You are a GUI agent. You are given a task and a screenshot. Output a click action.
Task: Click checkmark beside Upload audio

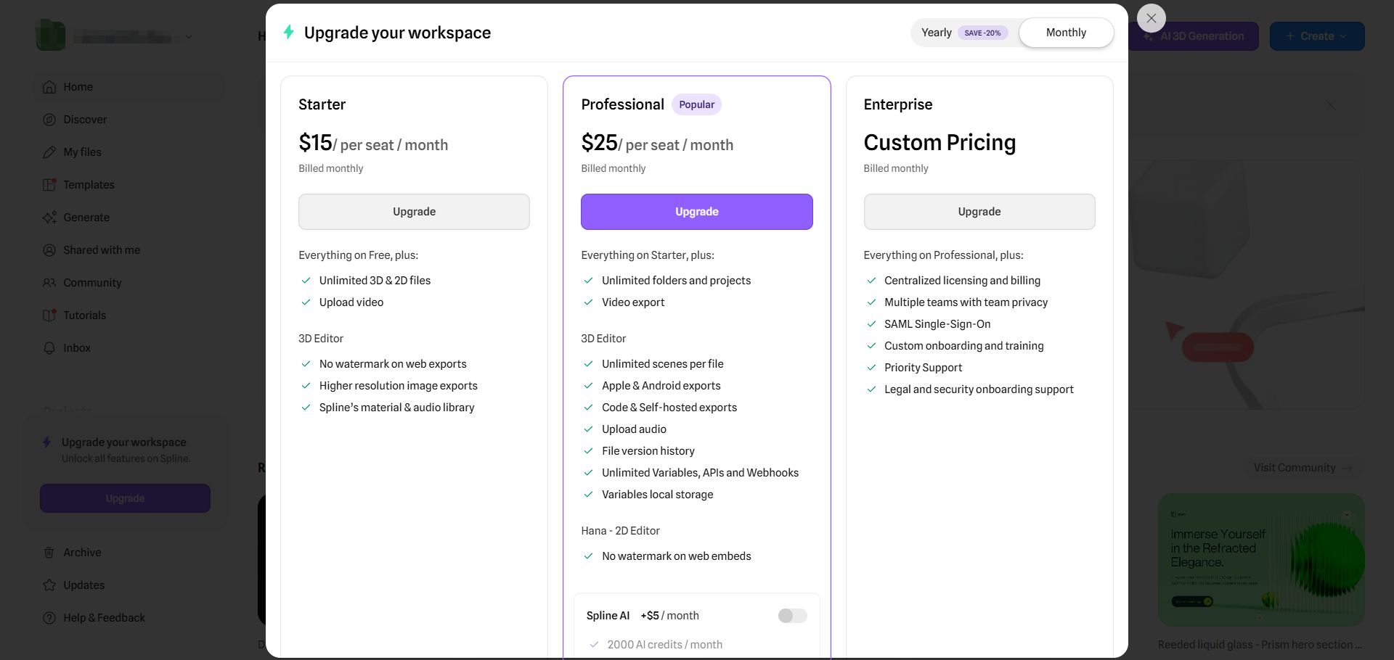[x=588, y=429]
